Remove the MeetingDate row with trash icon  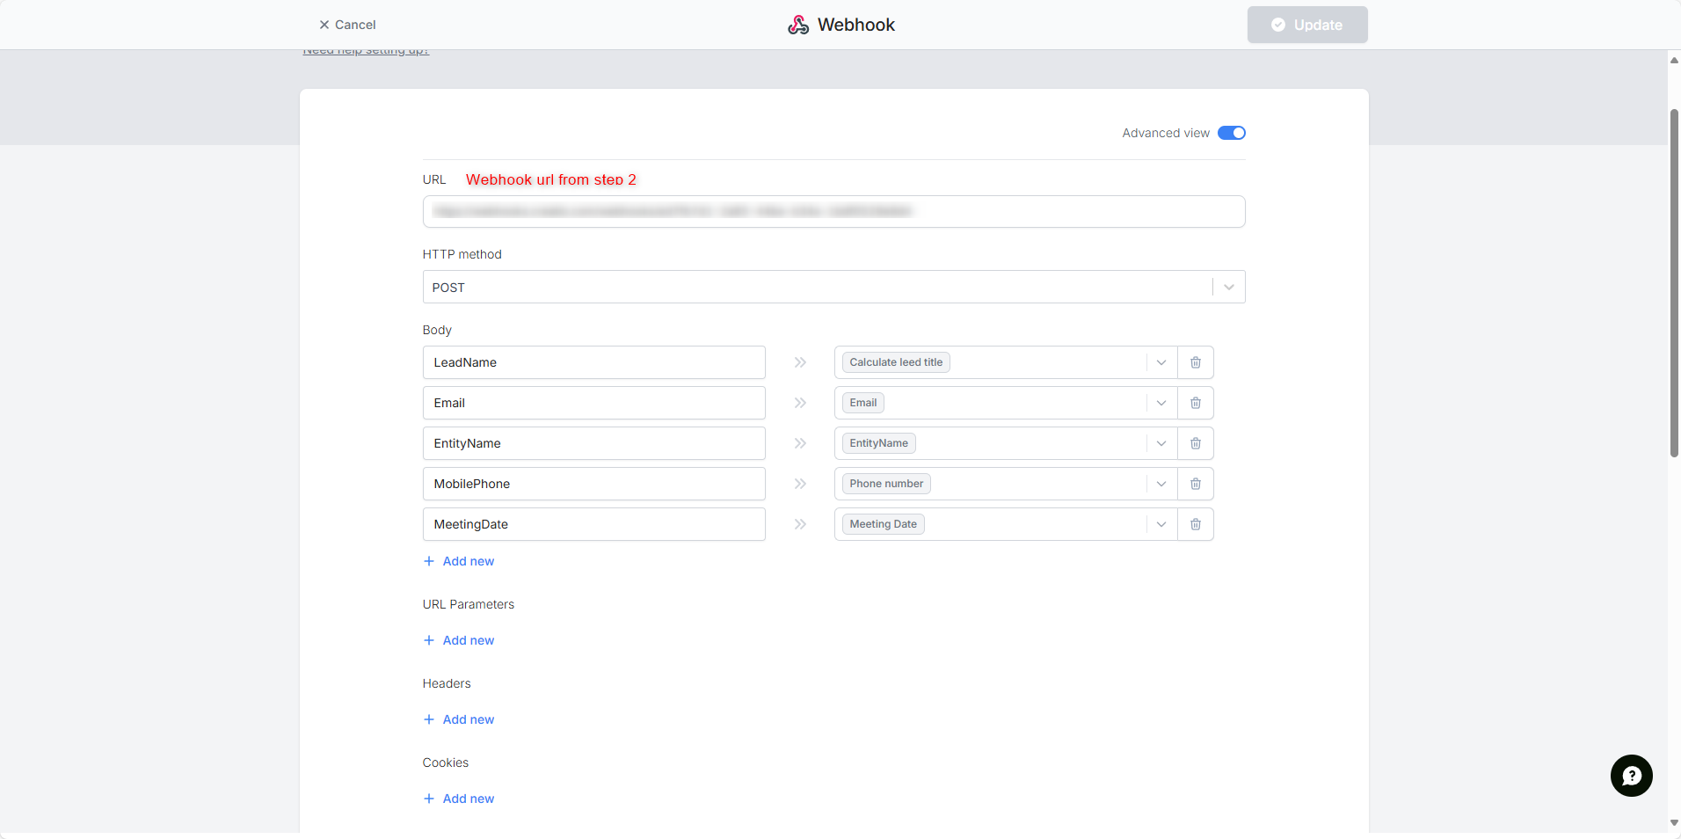1195,524
